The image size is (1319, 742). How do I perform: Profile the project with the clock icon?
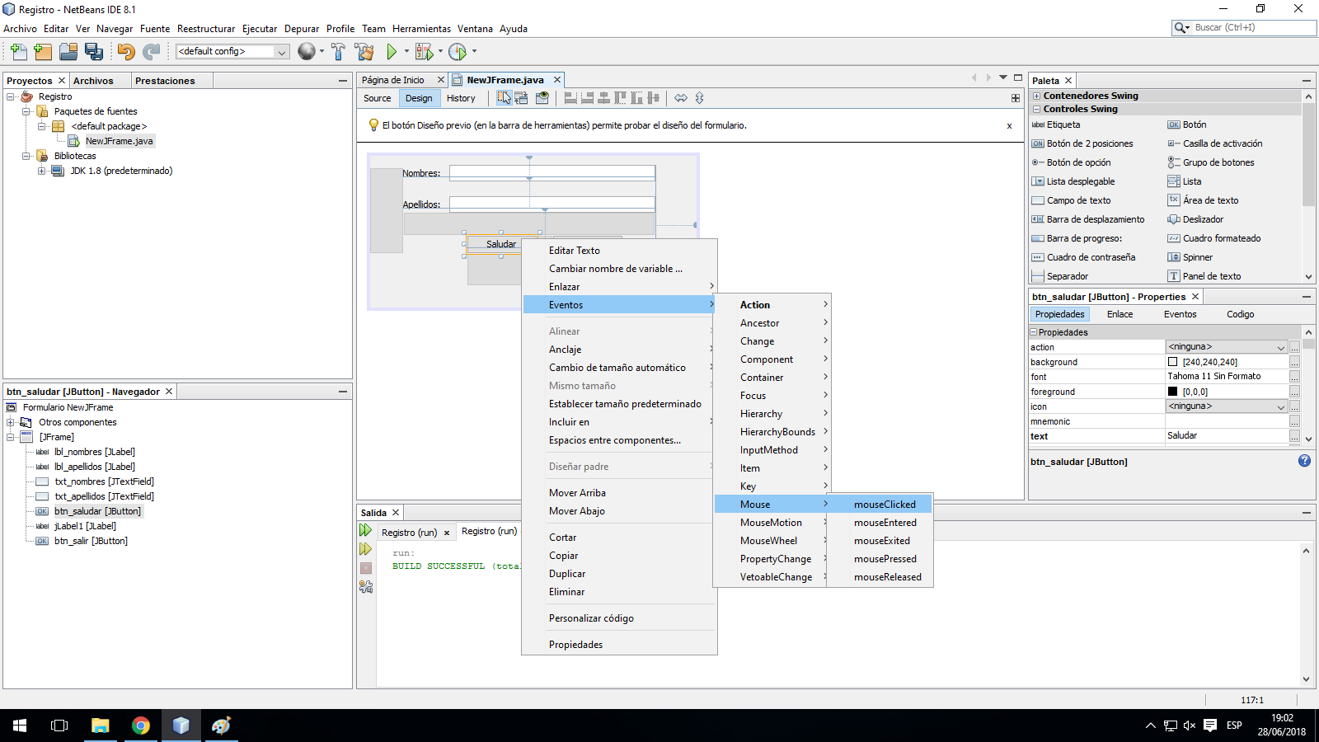(x=458, y=51)
